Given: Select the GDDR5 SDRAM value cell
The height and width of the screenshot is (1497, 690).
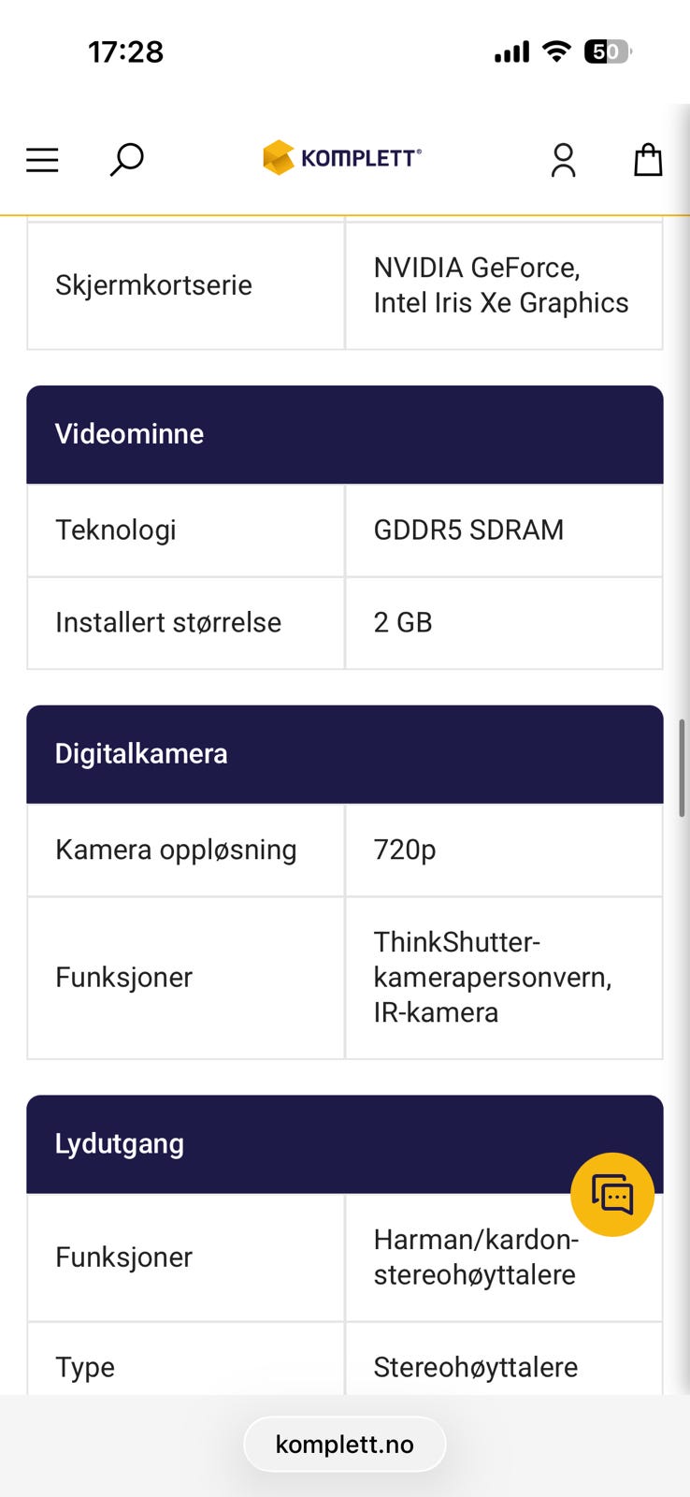Looking at the screenshot, I should click(x=503, y=530).
